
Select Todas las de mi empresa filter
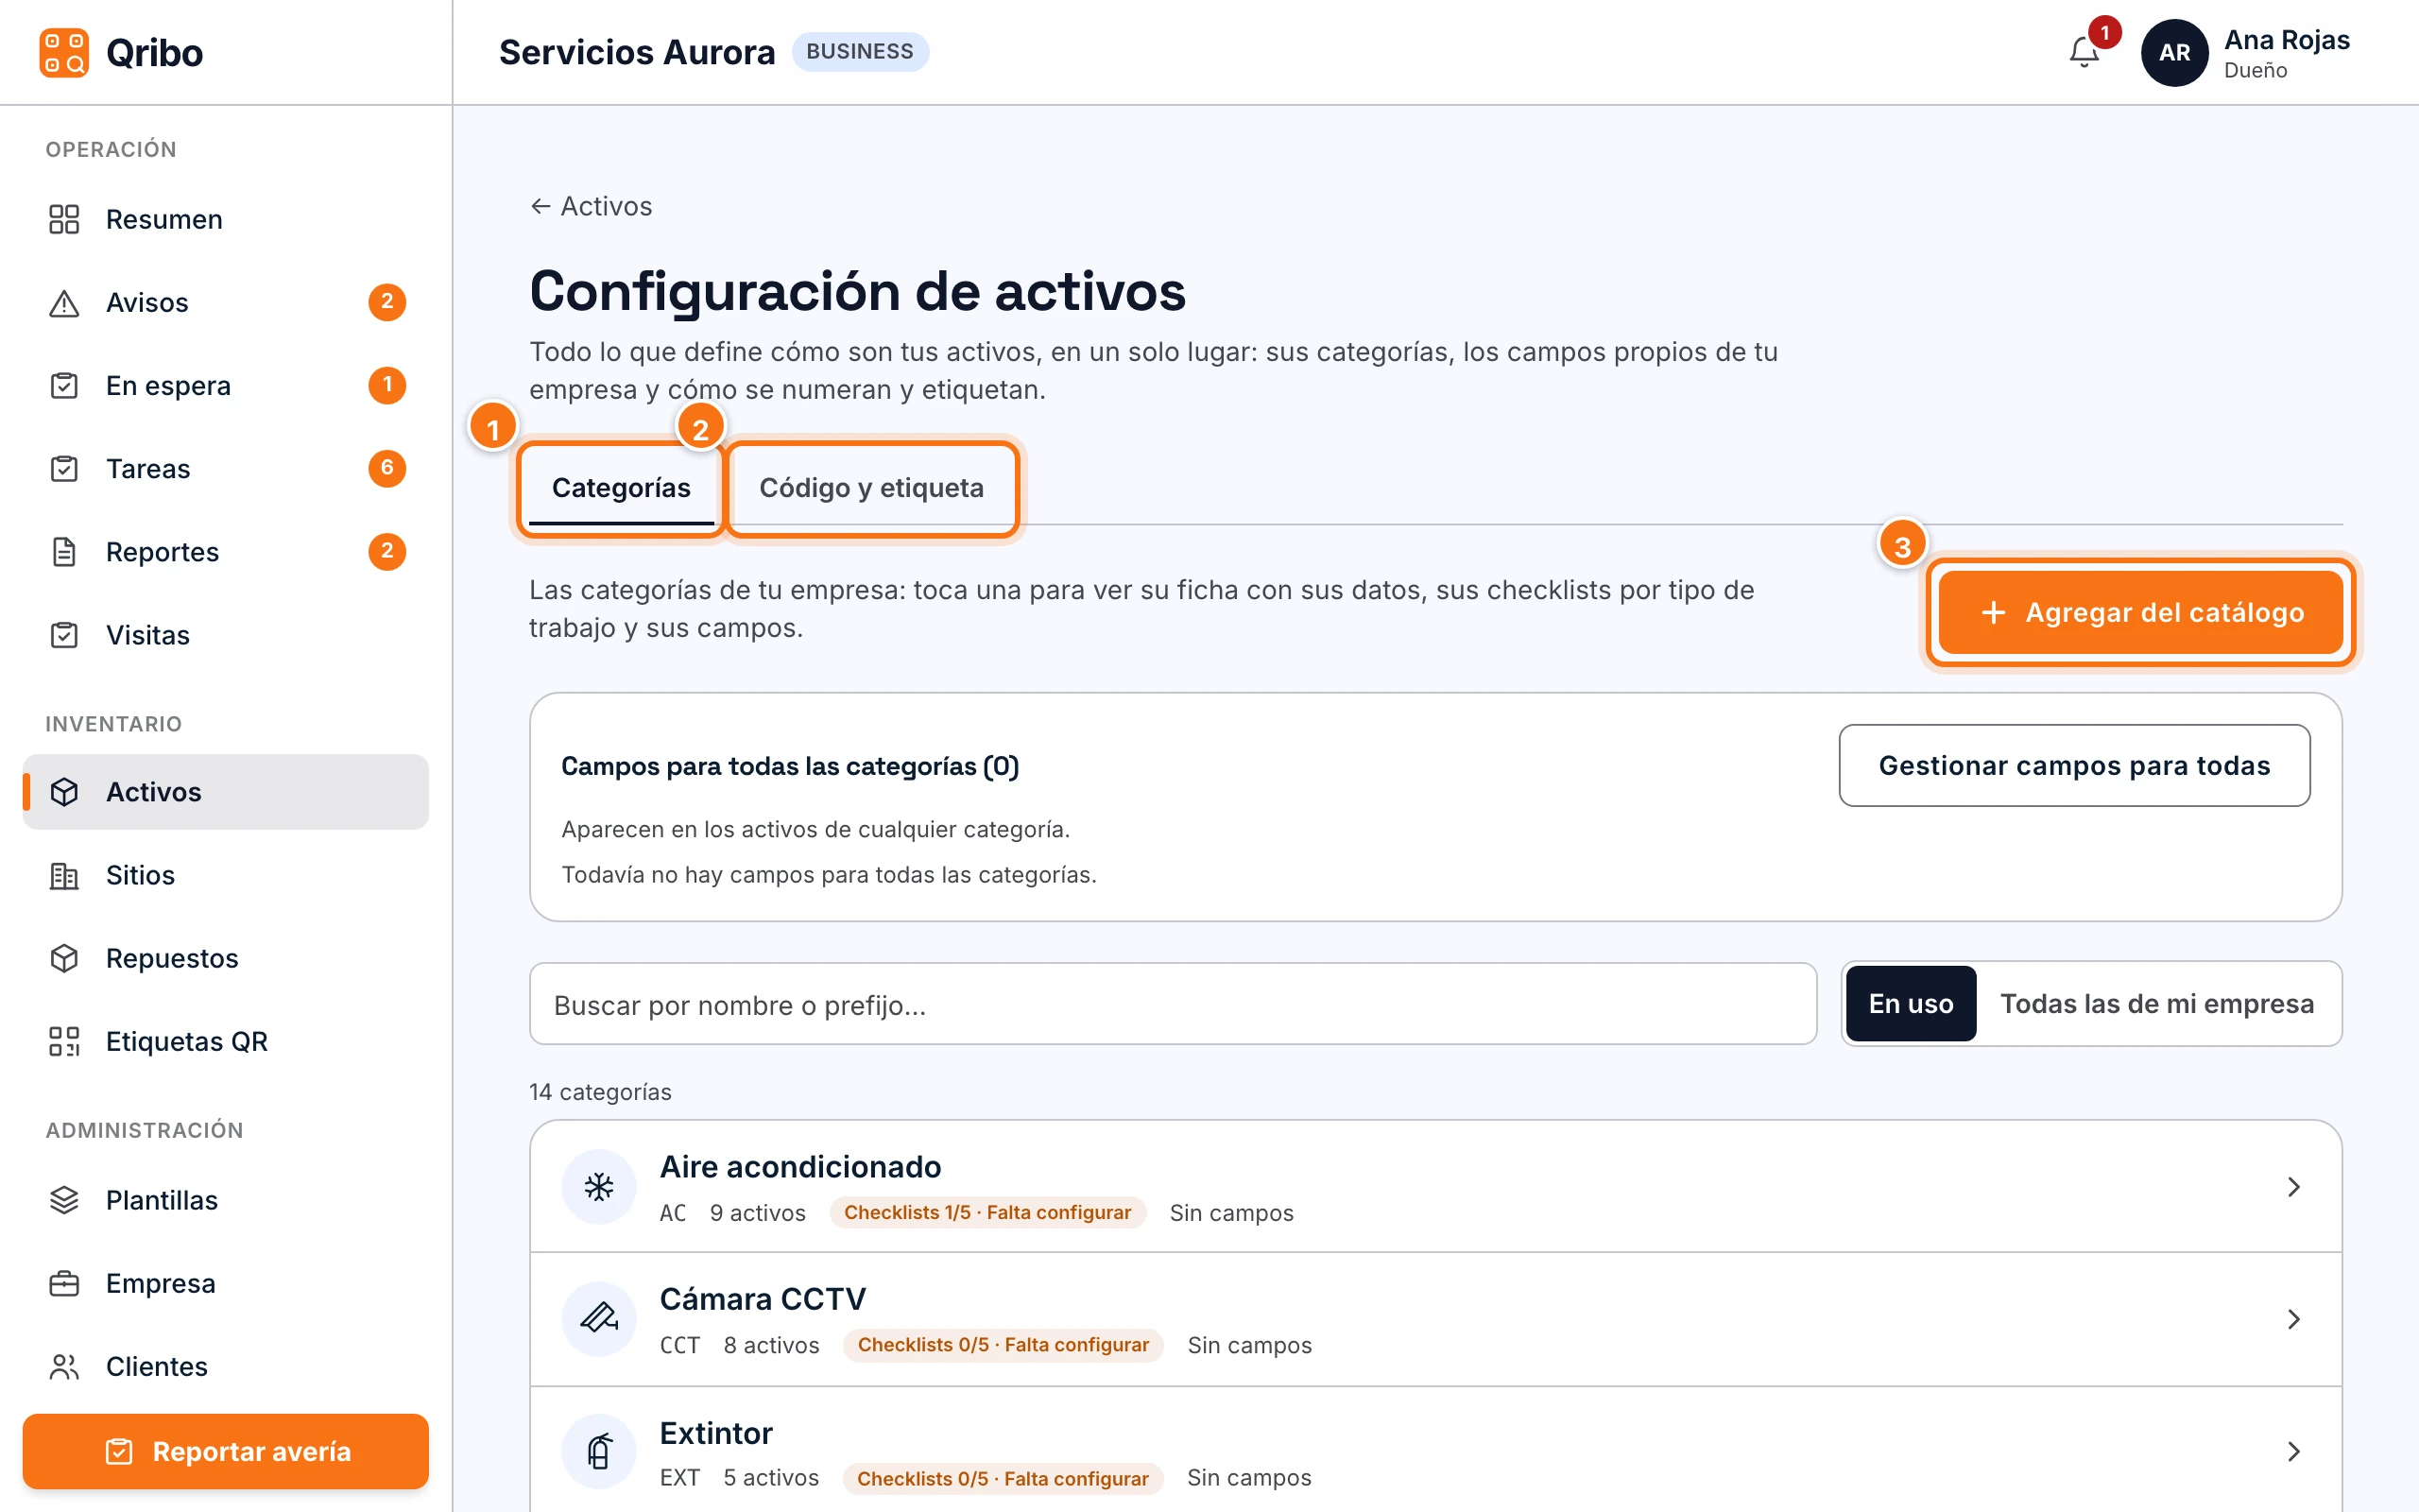(x=2157, y=1004)
